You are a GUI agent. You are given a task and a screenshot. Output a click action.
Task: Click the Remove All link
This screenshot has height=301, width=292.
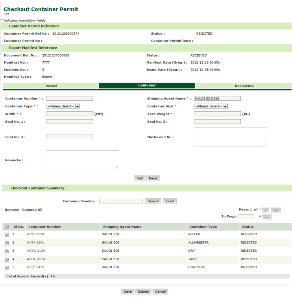(x=32, y=210)
